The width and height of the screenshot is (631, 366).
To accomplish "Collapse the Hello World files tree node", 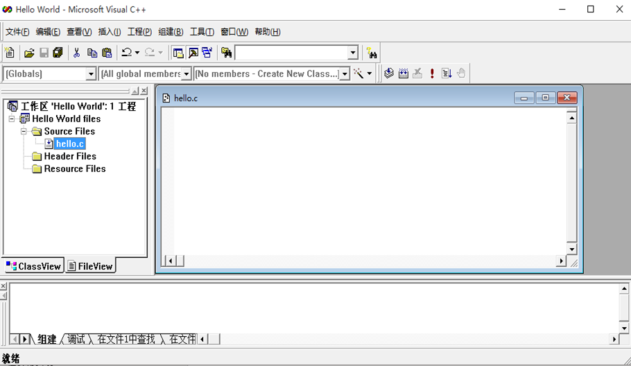I will 12,119.
